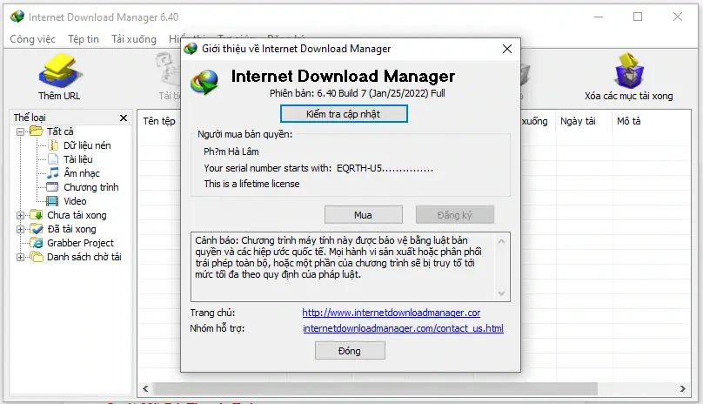The height and width of the screenshot is (404, 703).
Task: Click the Ngày tải column header
Action: tap(578, 121)
